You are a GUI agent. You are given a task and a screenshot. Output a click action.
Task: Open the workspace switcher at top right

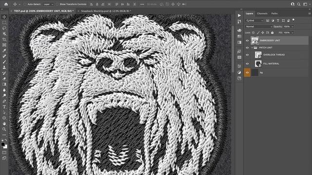(305, 4)
